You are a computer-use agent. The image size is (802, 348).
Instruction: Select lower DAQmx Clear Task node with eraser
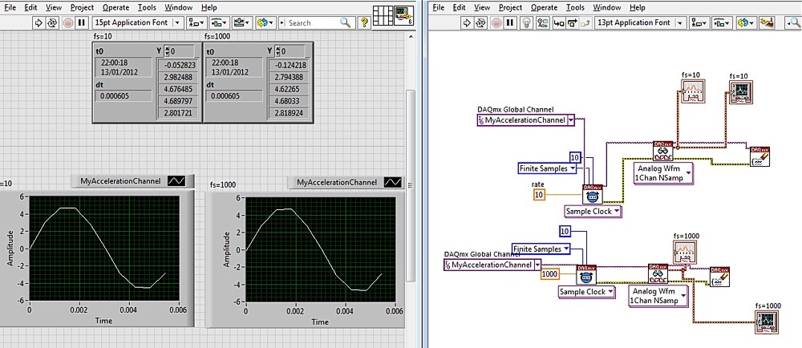click(720, 277)
